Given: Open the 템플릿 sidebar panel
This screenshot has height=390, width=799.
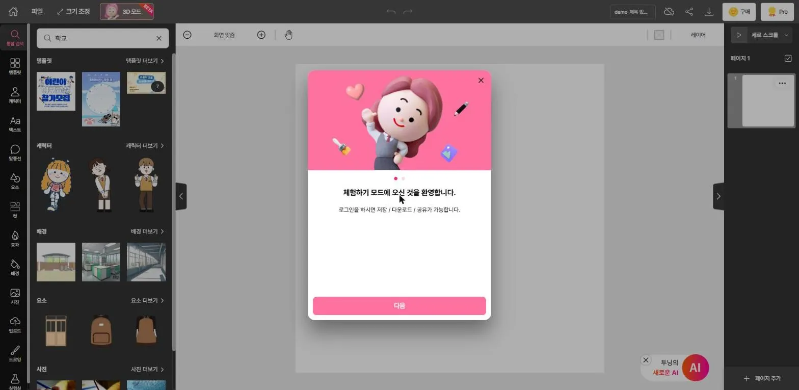Looking at the screenshot, I should [15, 66].
